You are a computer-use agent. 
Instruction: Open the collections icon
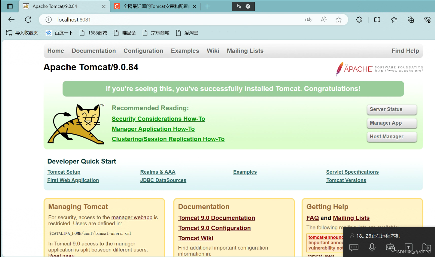tap(411, 20)
